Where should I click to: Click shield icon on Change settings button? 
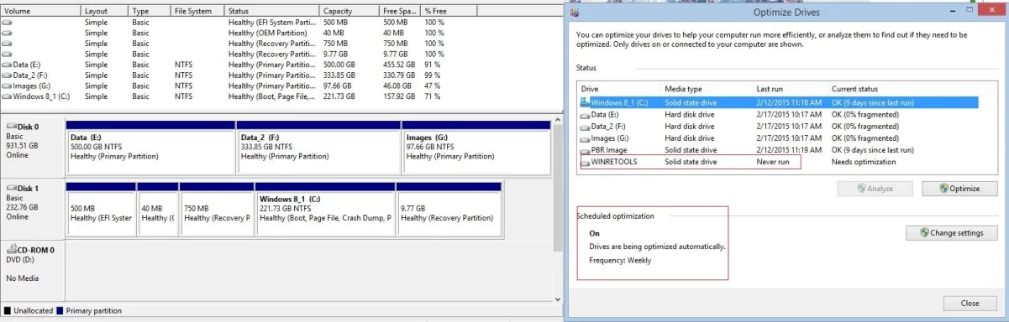[924, 233]
